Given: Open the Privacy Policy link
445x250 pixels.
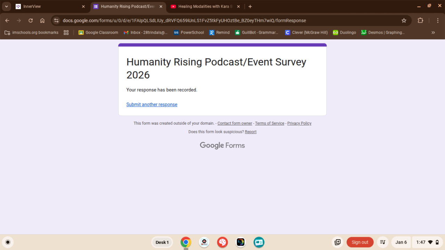Looking at the screenshot, I should coord(299,123).
